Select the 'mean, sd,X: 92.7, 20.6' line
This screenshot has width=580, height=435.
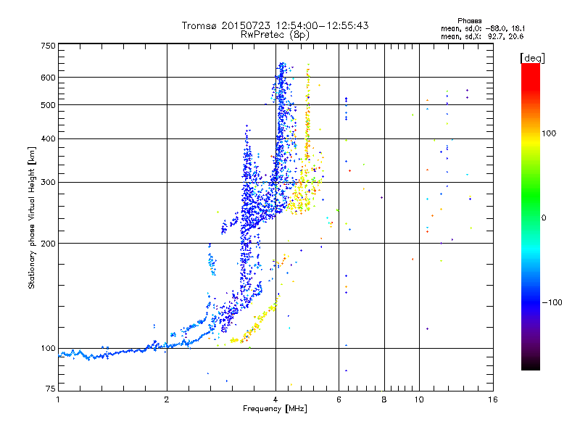[482, 36]
